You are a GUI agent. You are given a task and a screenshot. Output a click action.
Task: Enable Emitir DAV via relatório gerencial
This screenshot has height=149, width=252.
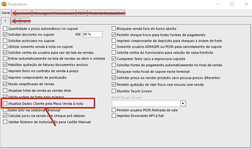click(5, 110)
